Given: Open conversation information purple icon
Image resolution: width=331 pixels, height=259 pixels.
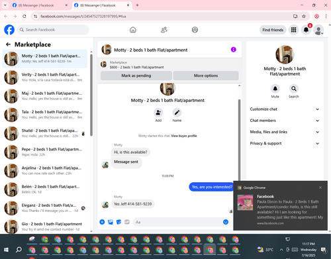Looking at the screenshot, I should 234,50.
